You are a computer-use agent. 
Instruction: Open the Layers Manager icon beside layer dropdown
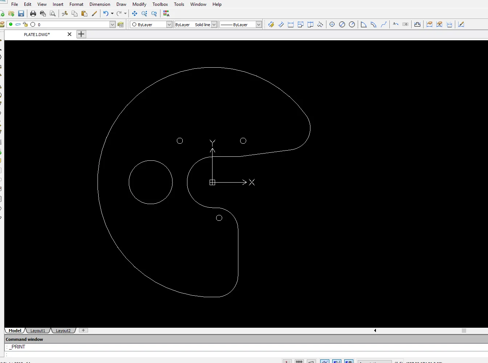click(x=121, y=24)
